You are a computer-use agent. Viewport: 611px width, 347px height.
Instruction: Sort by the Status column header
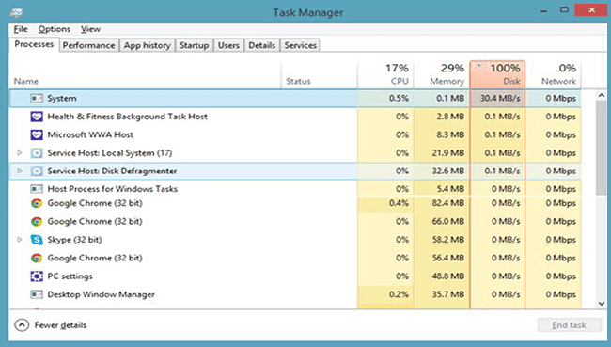coord(319,75)
